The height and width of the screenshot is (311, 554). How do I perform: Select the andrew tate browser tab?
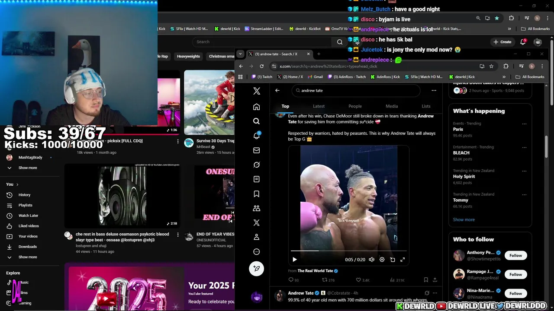279,54
